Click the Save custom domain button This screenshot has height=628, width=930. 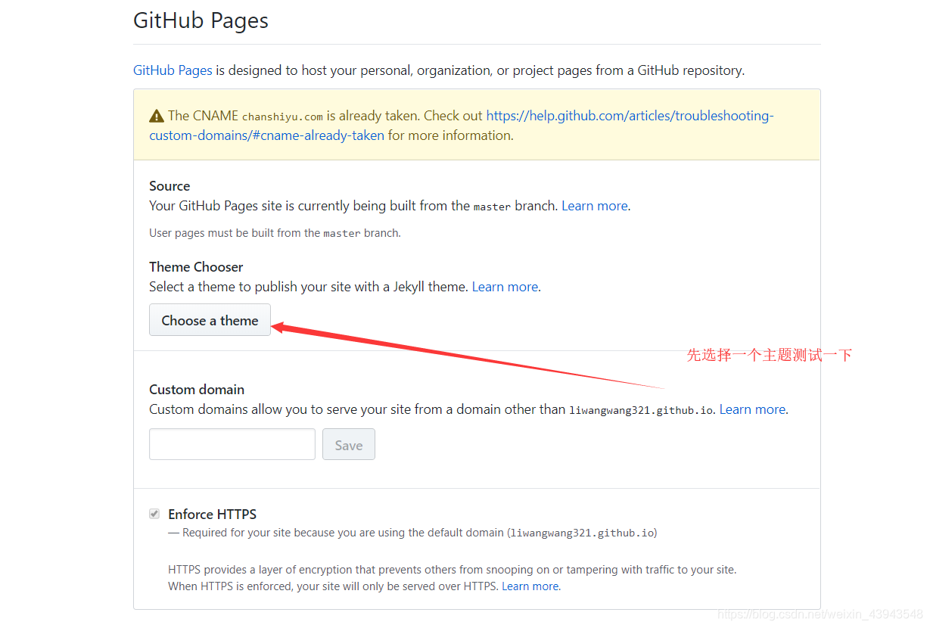click(349, 445)
